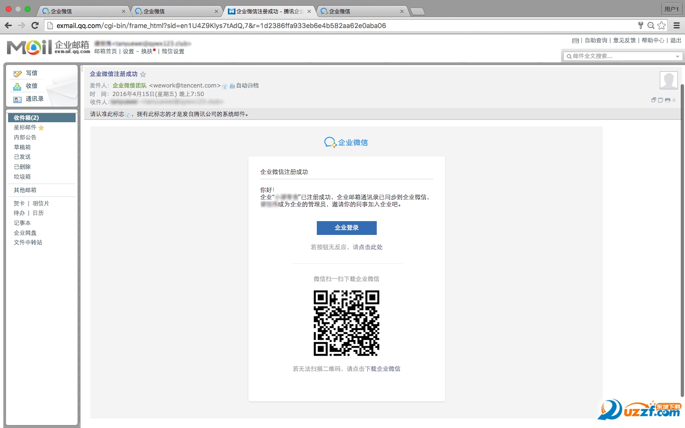Click the date text 2016年4月15日(星期五) 晚上7:50
Viewport: 685px width, 428px height.
point(158,94)
